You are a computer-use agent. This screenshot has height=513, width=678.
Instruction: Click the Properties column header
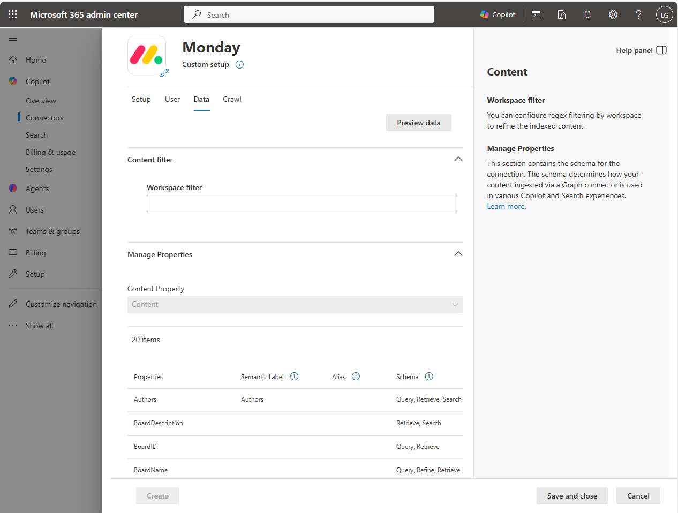click(x=148, y=377)
